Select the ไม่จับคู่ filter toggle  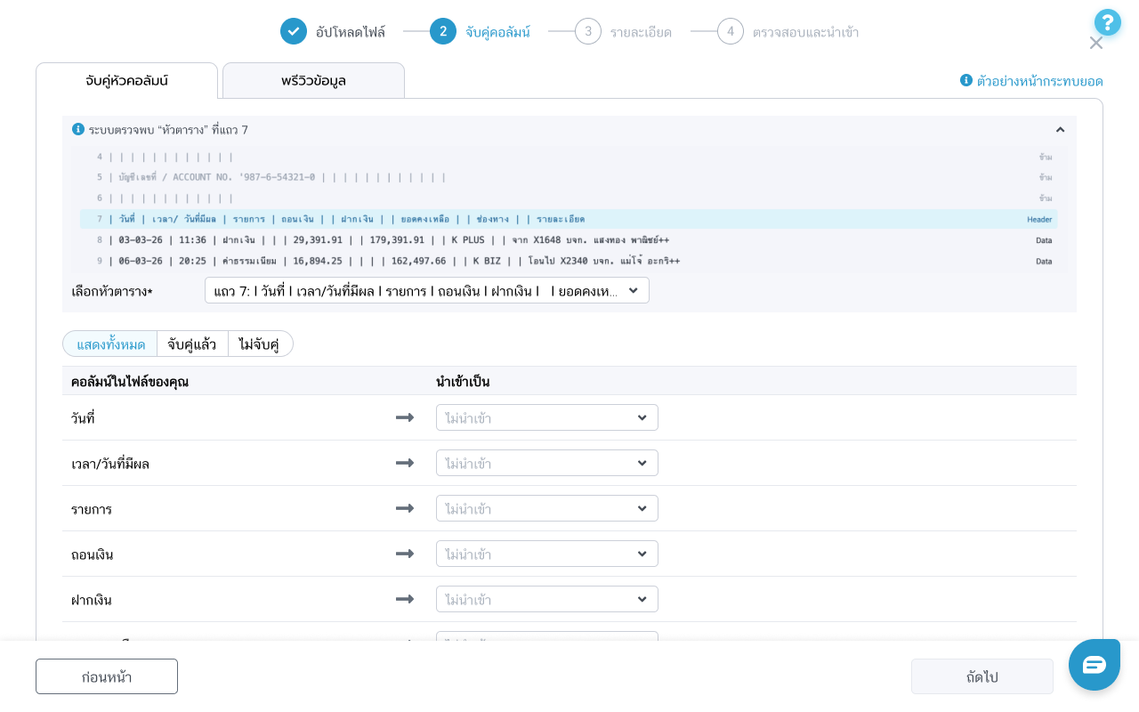click(260, 344)
